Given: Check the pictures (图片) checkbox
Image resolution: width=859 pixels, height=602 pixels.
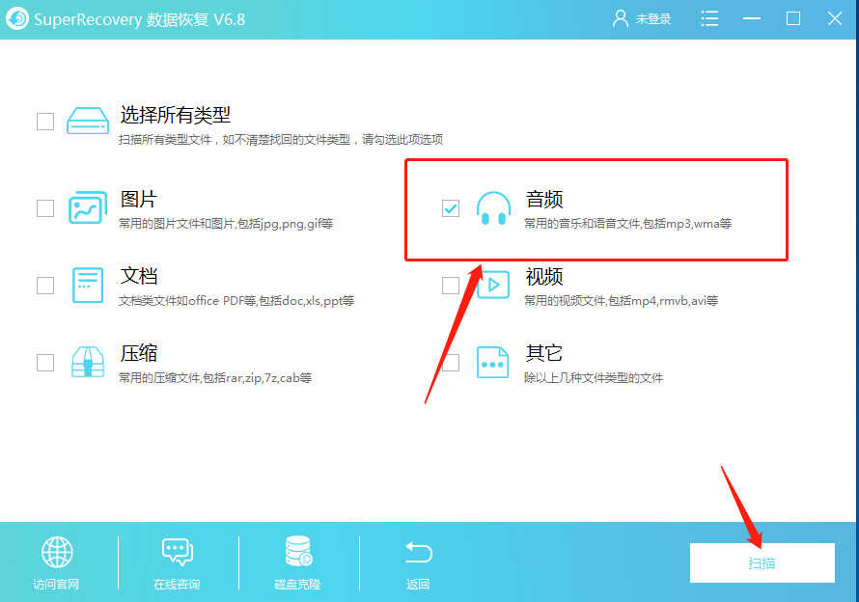Looking at the screenshot, I should (x=45, y=208).
